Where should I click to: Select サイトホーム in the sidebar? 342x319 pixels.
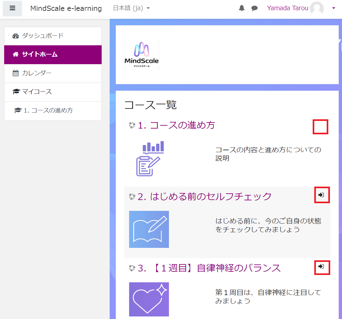pyautogui.click(x=53, y=55)
